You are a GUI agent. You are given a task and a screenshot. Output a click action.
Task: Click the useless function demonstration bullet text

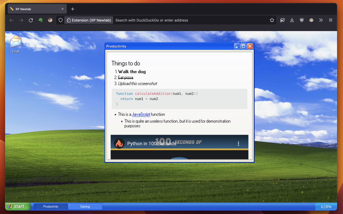[x=177, y=124]
